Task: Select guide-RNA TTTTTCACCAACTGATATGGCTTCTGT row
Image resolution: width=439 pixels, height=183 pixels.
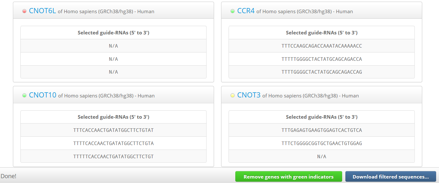Action: point(113,157)
